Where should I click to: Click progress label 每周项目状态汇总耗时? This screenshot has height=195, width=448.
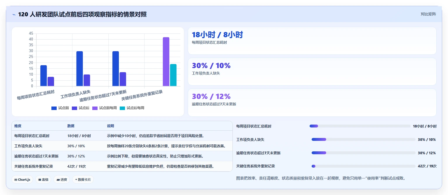(254, 126)
